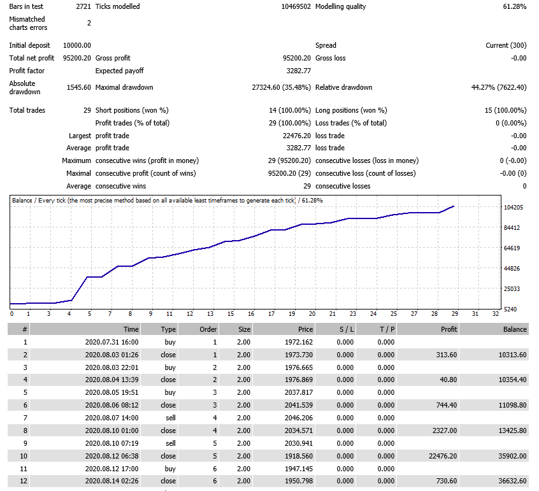The height and width of the screenshot is (491, 539).
Task: Click the price 1947.145 in row 11
Action: click(x=299, y=469)
